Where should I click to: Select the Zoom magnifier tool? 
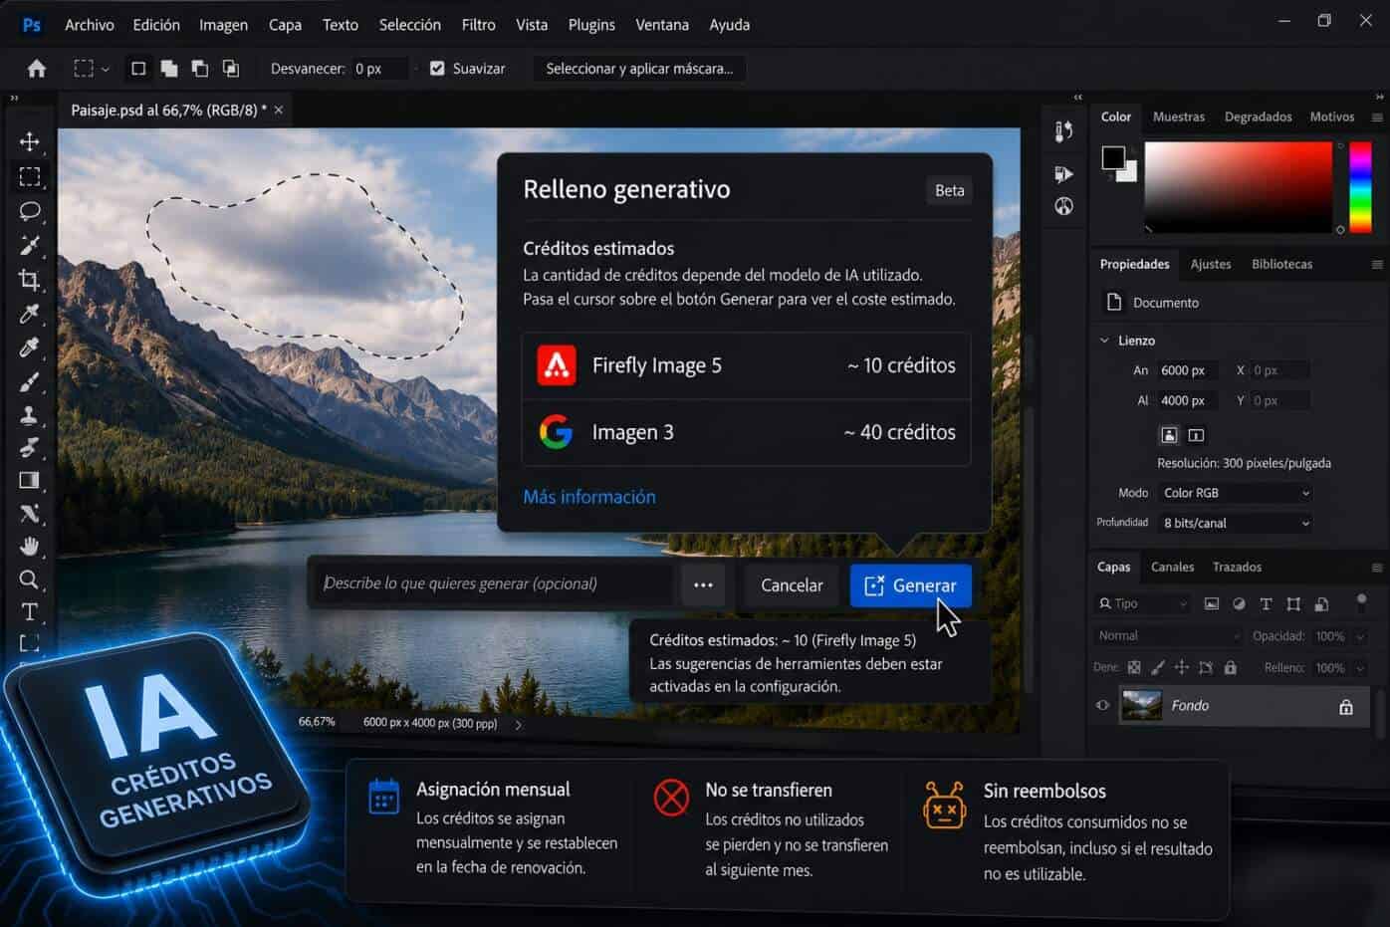(x=30, y=579)
